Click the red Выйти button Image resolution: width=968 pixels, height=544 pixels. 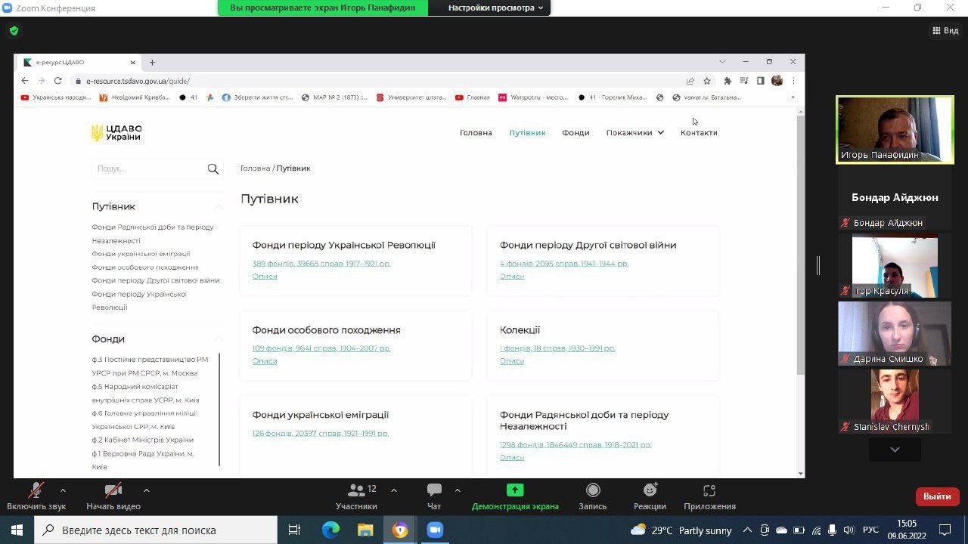[937, 496]
